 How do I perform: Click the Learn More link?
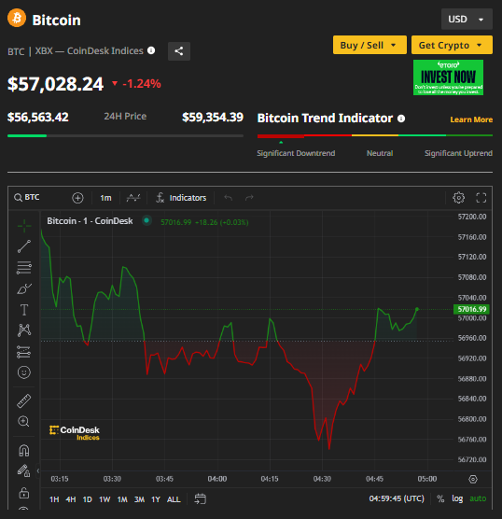pos(471,119)
